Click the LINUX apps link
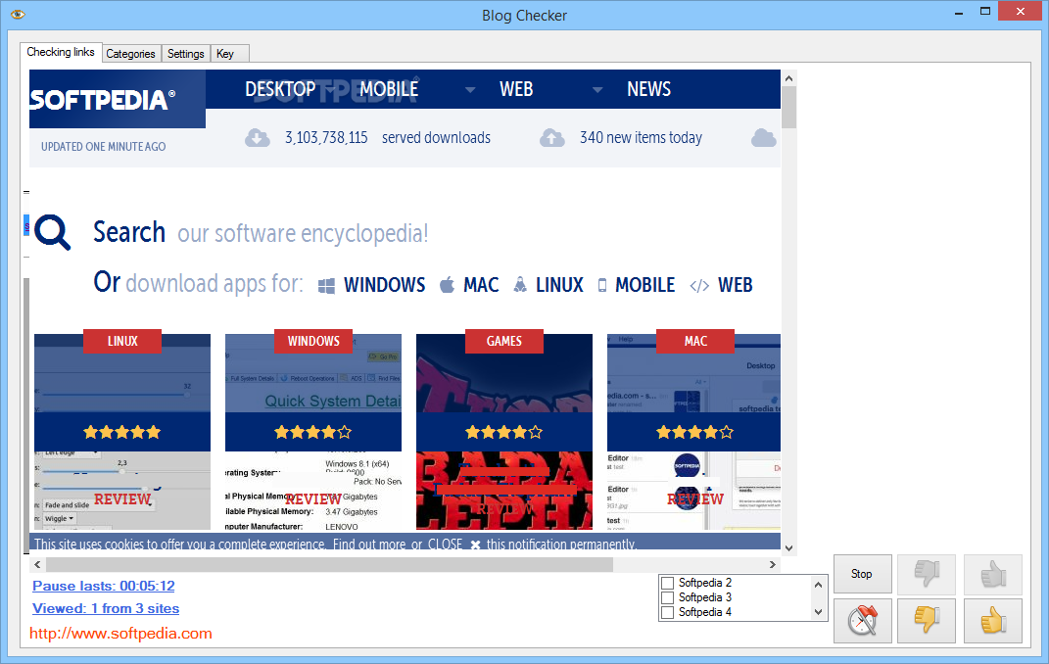 [559, 286]
